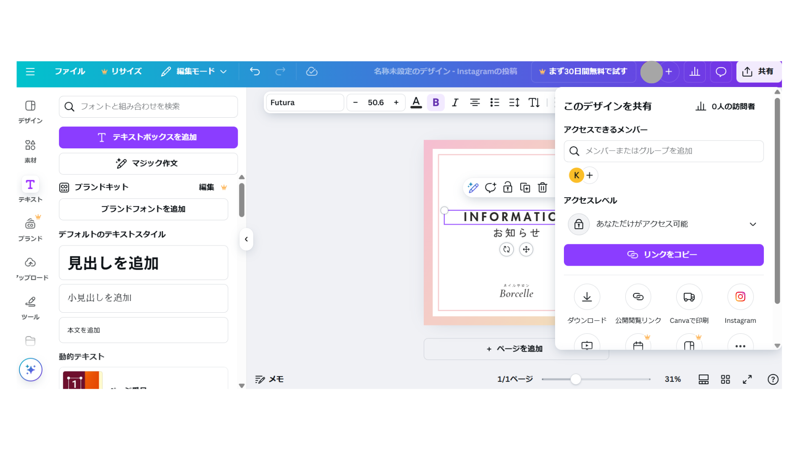Expand access level あなただけがアクセス可能 dropdown

664,224
